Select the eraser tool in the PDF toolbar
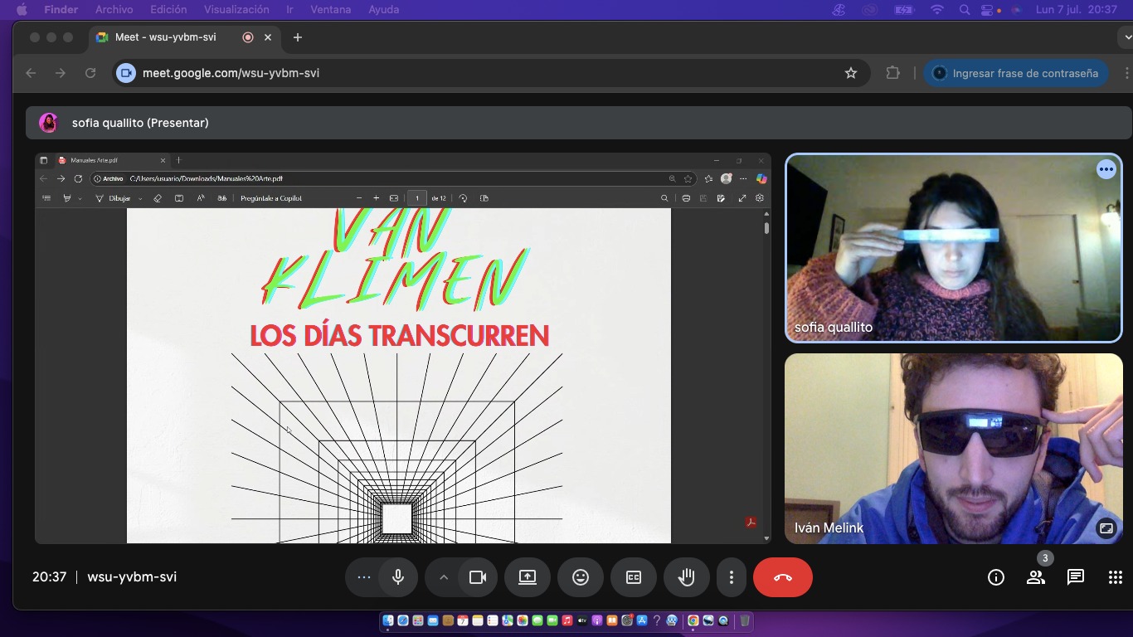The height and width of the screenshot is (637, 1133). 158,197
